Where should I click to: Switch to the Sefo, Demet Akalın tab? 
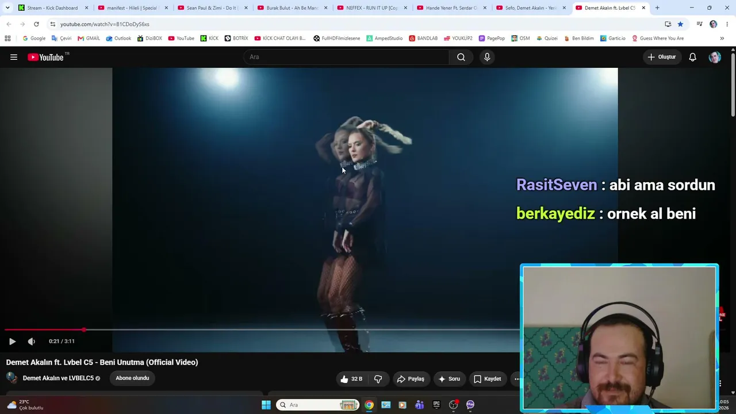pyautogui.click(x=531, y=8)
